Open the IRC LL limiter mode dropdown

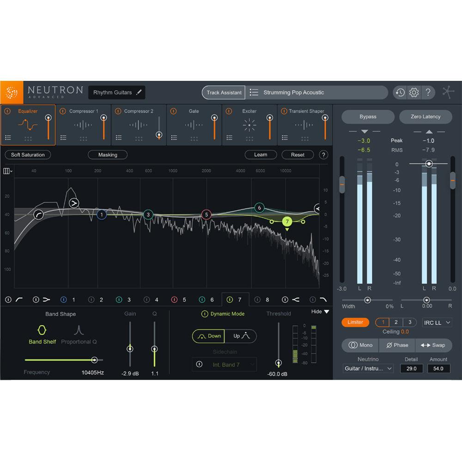tap(436, 322)
